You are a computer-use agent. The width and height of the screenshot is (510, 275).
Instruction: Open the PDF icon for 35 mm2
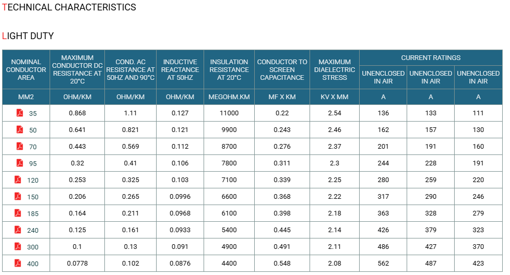20,113
